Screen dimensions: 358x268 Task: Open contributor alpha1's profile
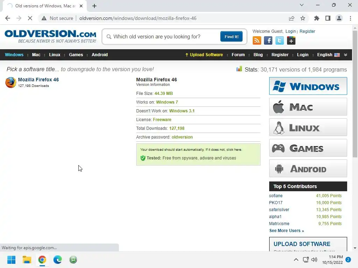275,216
